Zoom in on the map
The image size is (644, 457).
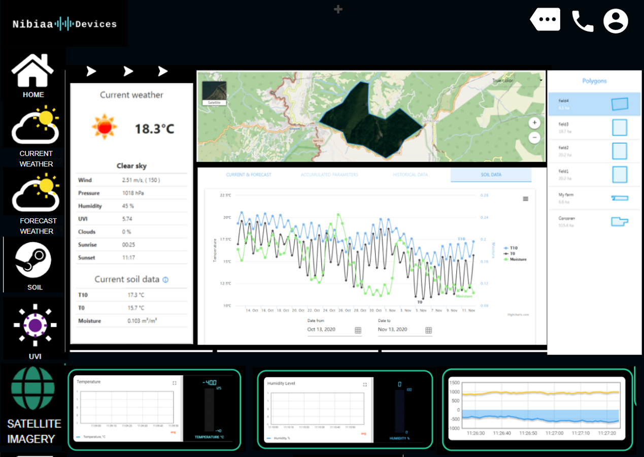(x=534, y=123)
